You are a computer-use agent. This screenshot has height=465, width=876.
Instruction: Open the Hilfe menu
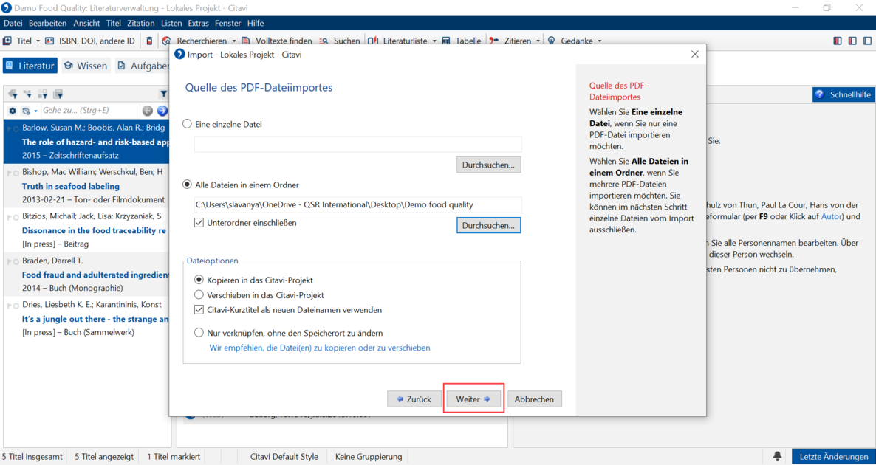pyautogui.click(x=256, y=23)
